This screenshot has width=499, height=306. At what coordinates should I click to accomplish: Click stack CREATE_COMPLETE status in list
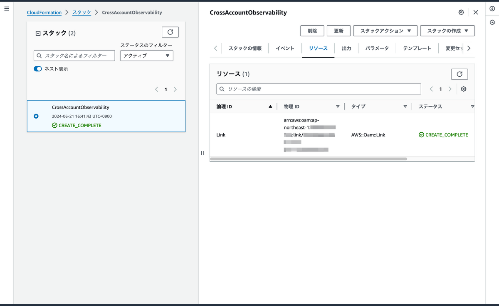click(x=77, y=125)
